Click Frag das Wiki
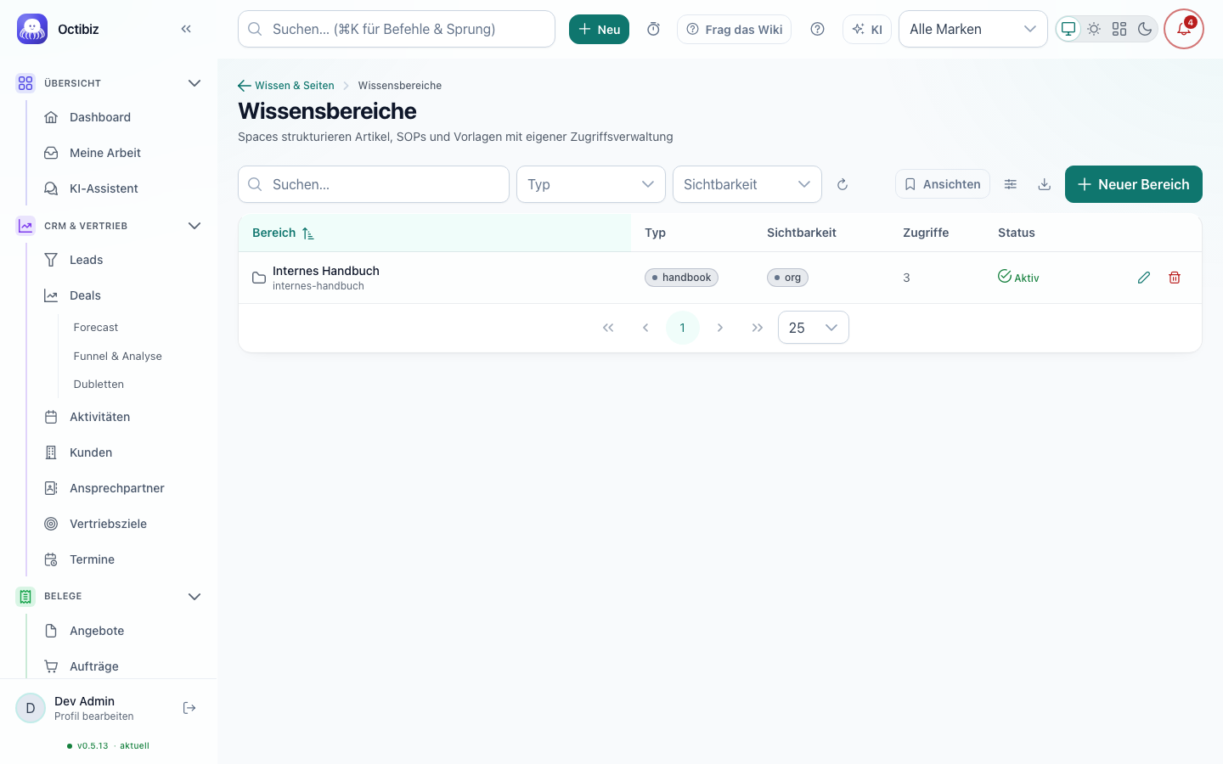 tap(734, 29)
